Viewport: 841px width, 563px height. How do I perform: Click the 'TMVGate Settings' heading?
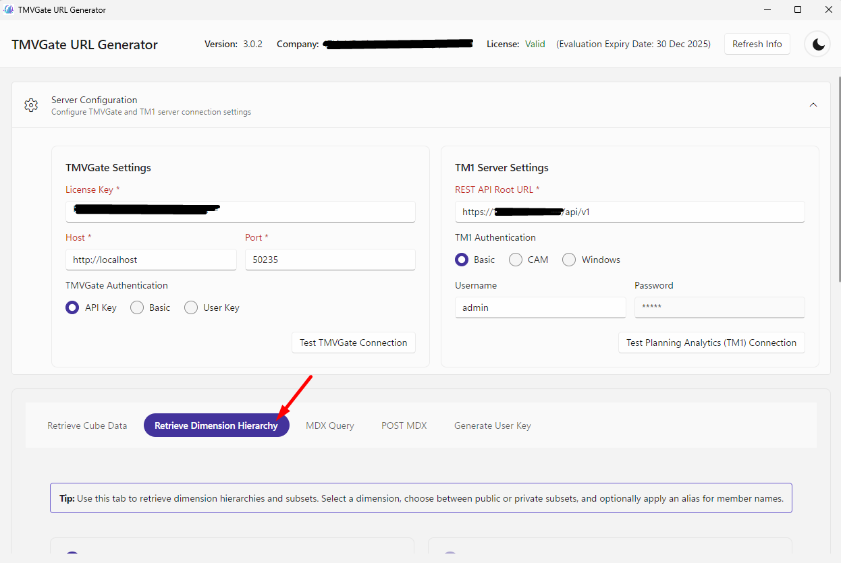(x=108, y=168)
